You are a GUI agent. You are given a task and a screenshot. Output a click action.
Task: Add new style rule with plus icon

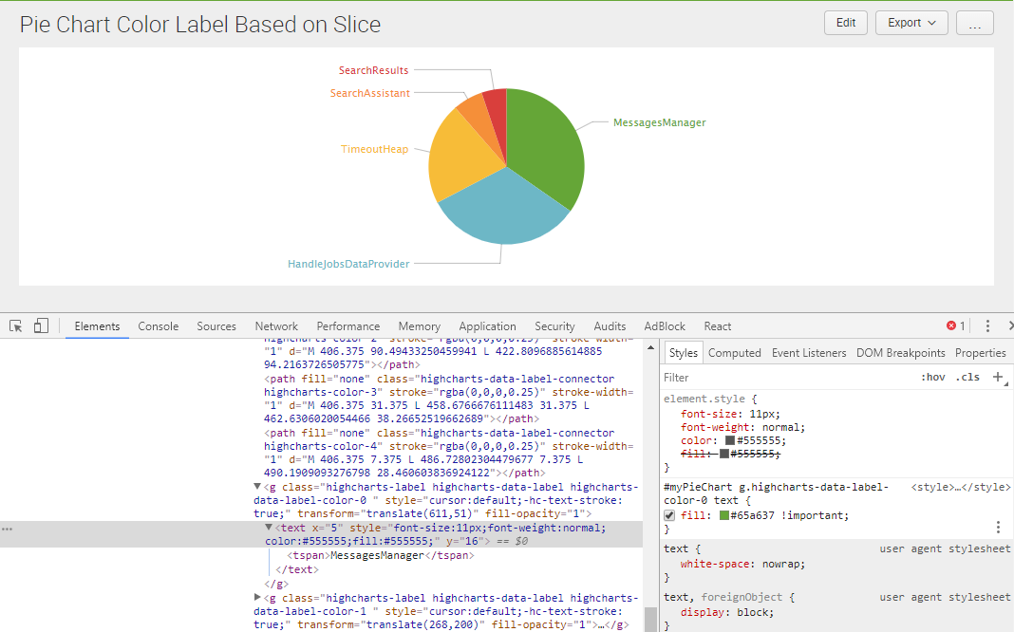pyautogui.click(x=998, y=377)
